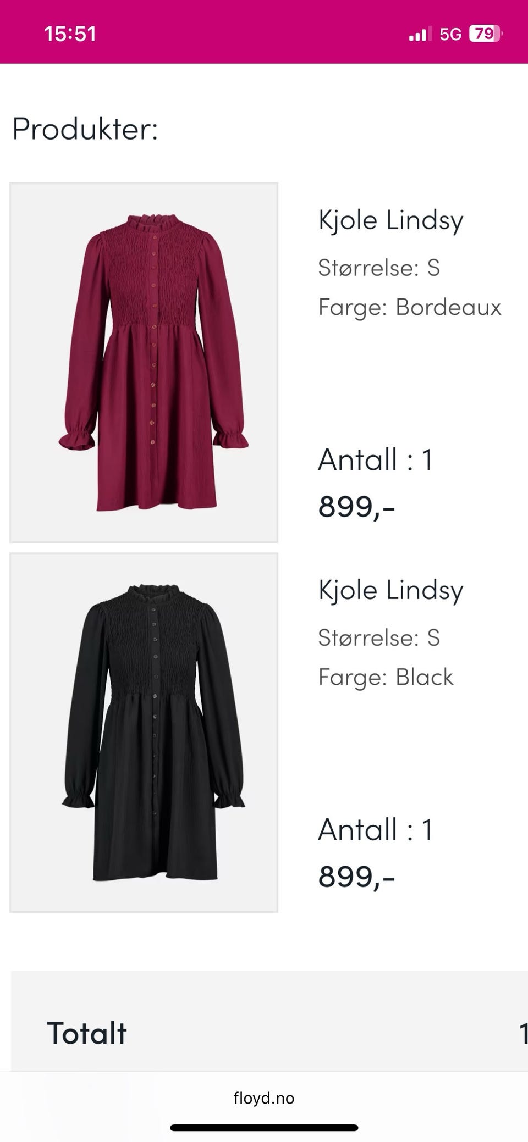Open the first Kjole Lindsy product title
Image resolution: width=528 pixels, height=1142 pixels.
coord(391,220)
